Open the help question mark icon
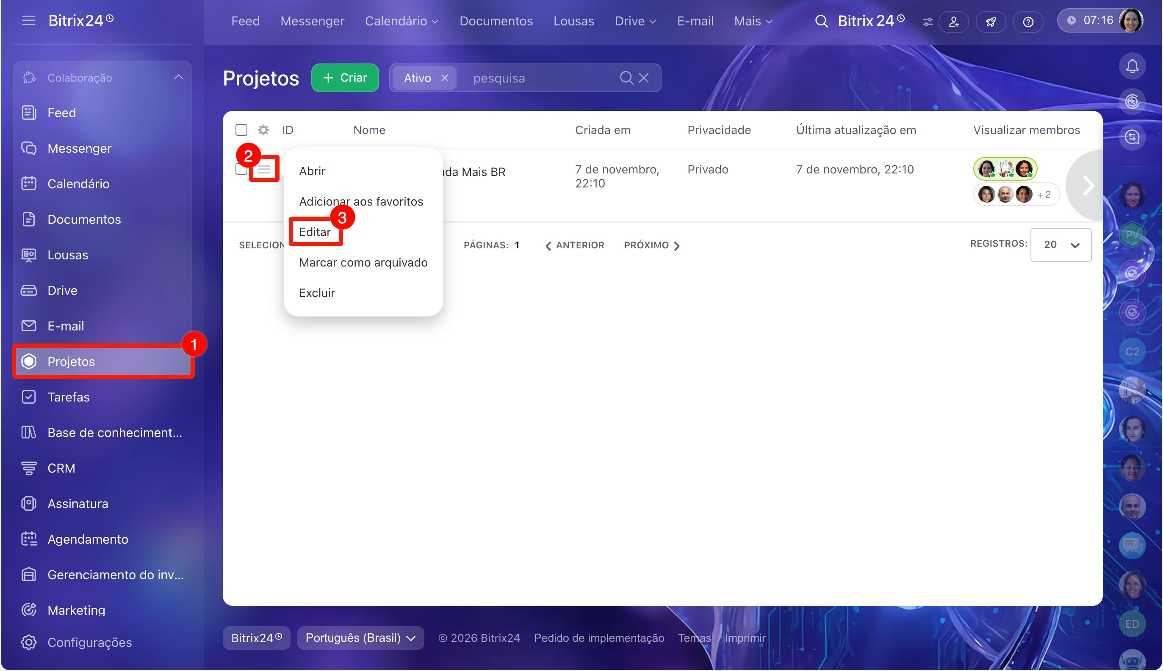The width and height of the screenshot is (1163, 671). [1027, 22]
